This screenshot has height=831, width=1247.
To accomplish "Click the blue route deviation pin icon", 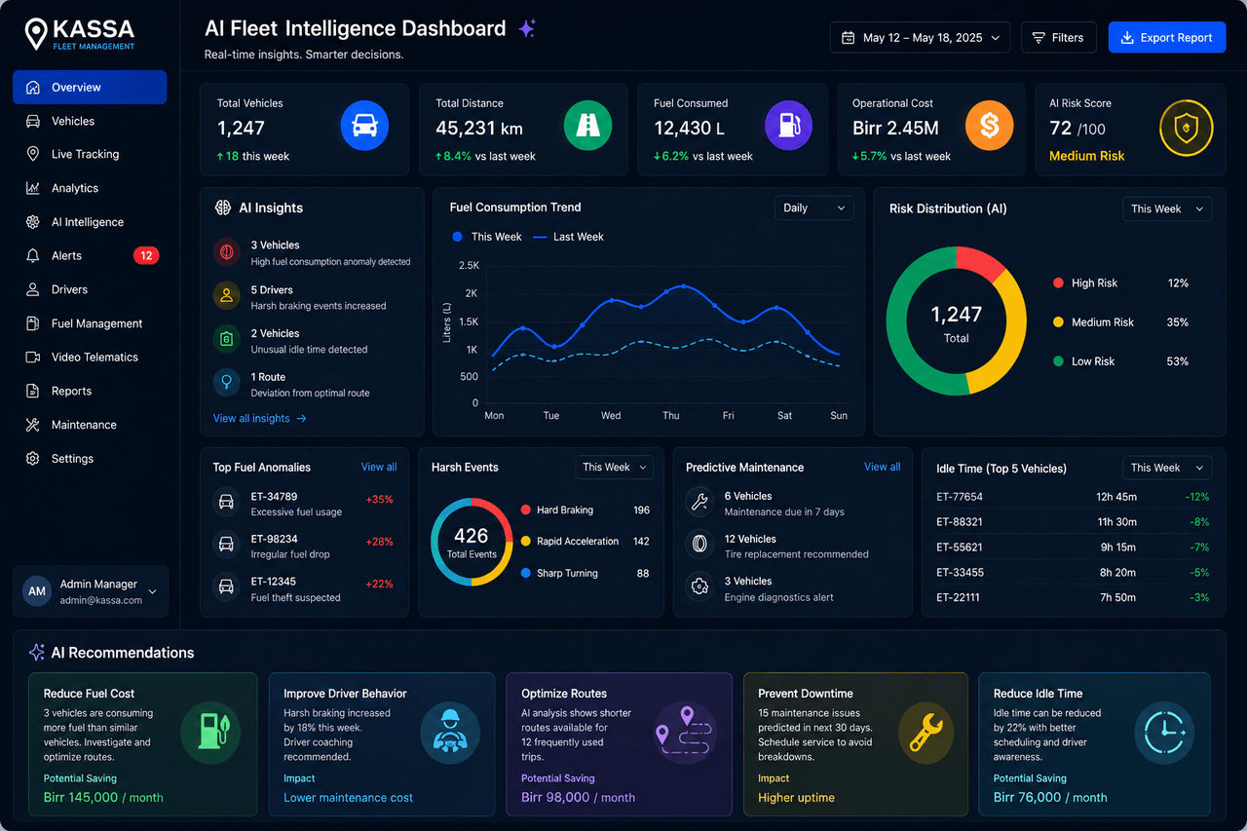I will coord(226,383).
